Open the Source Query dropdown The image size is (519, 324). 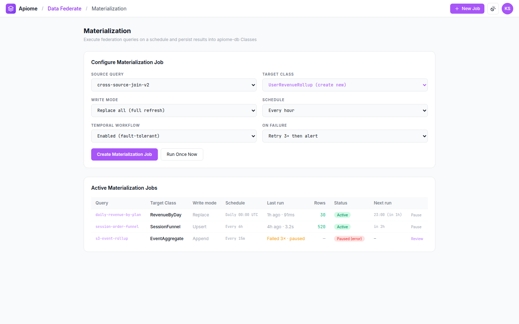174,85
